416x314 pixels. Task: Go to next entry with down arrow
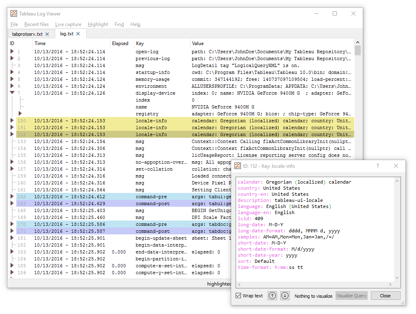(x=285, y=296)
